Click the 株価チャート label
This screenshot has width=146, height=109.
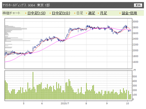(x=11, y=13)
